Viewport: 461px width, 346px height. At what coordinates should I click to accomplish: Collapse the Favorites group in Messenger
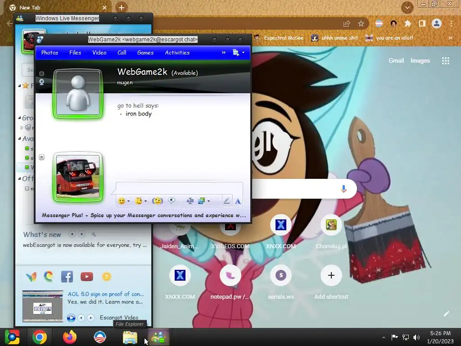tap(19, 86)
